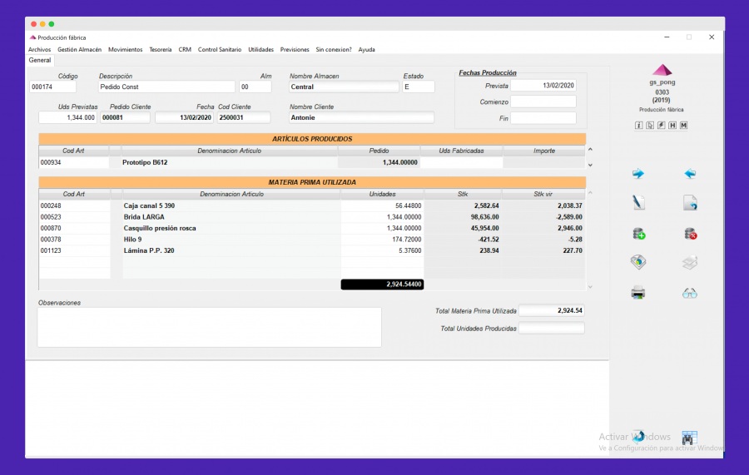749x475 pixels.
Task: Click the Descripción field 'Pedido Const'
Action: [166, 87]
